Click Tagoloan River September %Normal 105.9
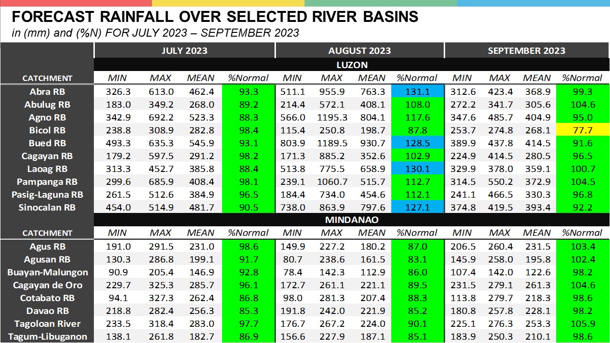 click(x=583, y=323)
